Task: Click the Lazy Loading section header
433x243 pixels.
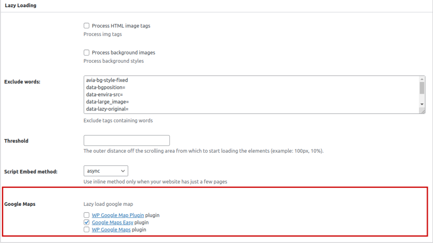Action: [x=20, y=5]
